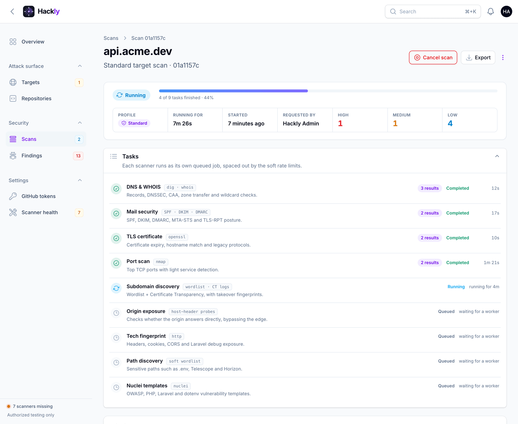
Task: Select the Path discovery task title
Action: tap(144, 361)
